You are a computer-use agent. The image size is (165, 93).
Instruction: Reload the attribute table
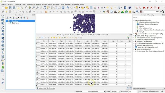(42, 37)
